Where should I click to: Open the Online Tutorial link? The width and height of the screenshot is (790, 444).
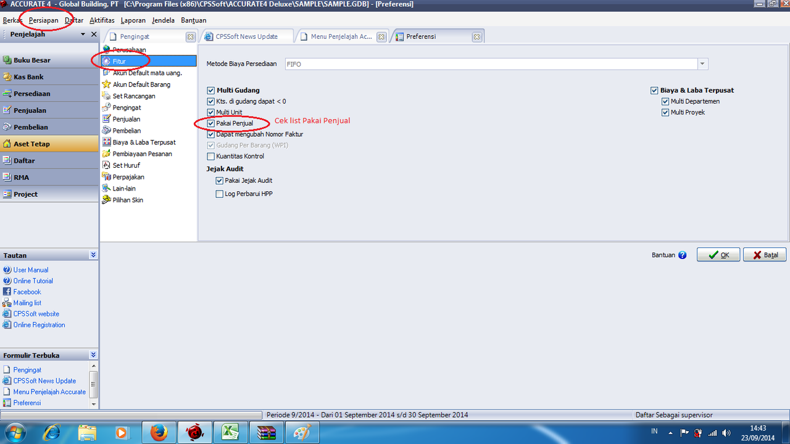click(x=33, y=281)
